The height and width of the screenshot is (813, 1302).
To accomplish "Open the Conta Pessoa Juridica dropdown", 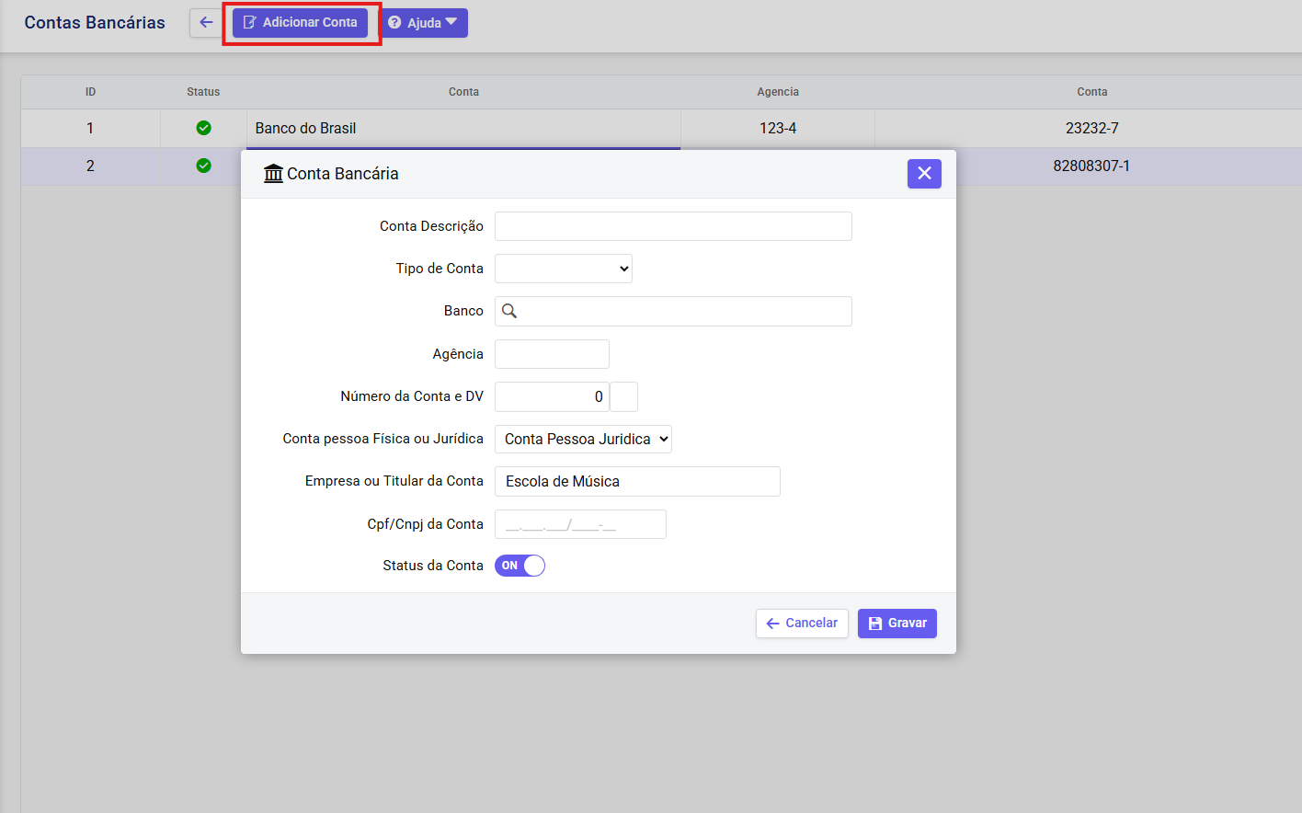I will 583,439.
